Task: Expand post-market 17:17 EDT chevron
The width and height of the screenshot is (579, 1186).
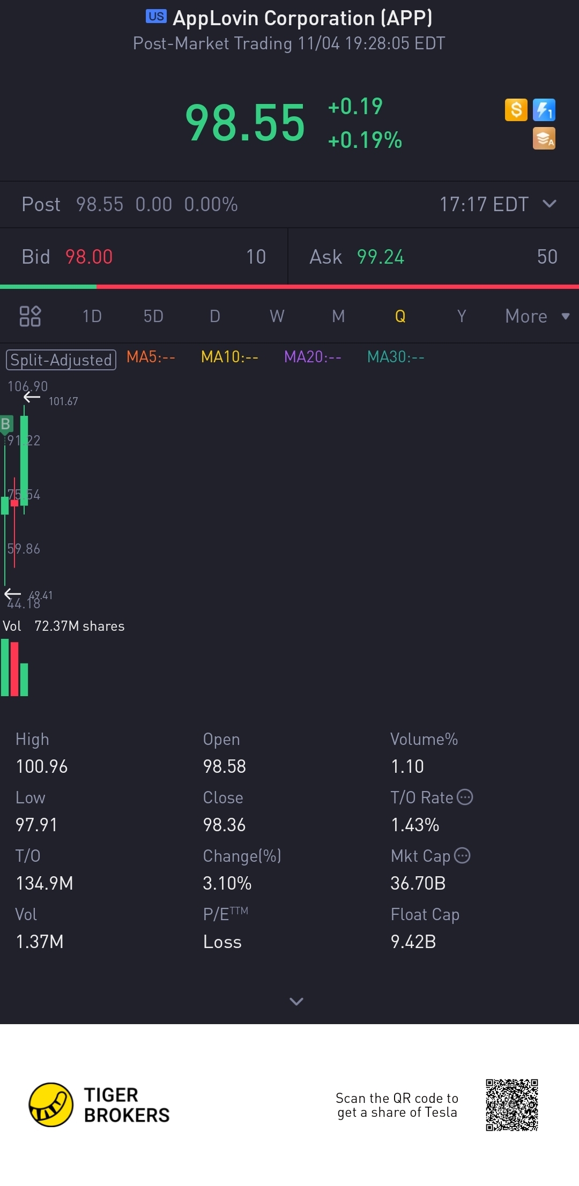Action: [x=550, y=204]
